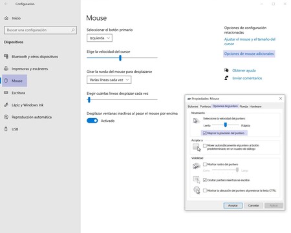Open Opciones de mouse adicionales link
Viewport: 291px width, 233px height.
point(249,54)
